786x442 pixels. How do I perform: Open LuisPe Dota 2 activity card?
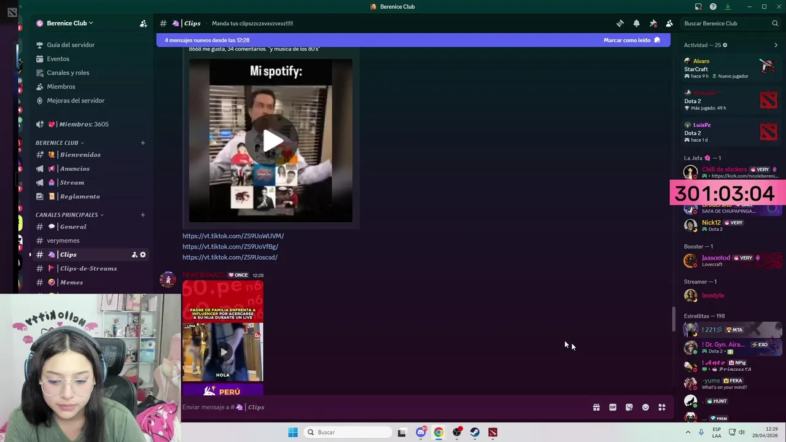coord(731,132)
